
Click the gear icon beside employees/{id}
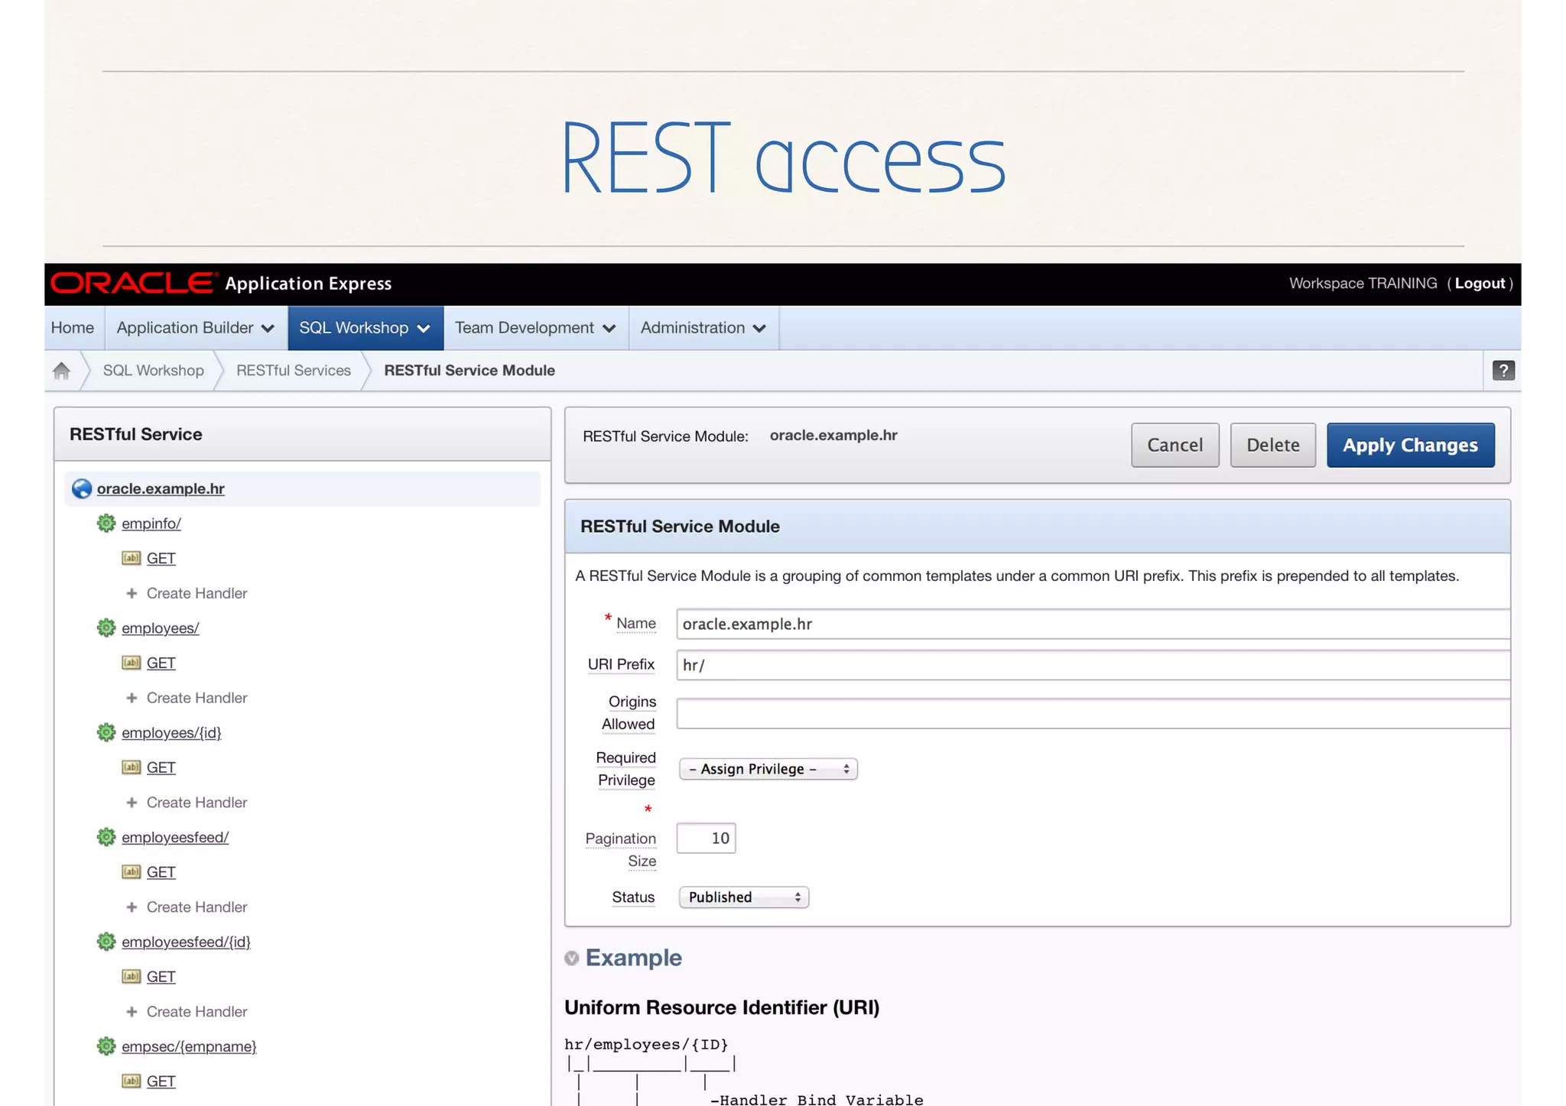point(106,733)
